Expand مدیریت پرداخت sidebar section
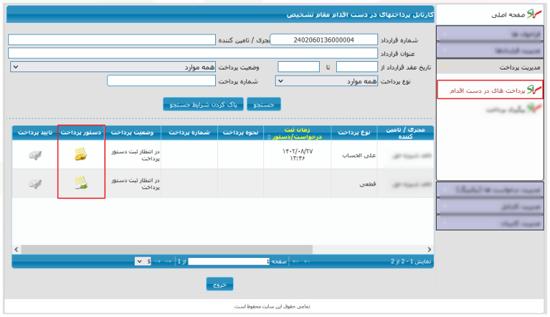The height and width of the screenshot is (317, 550). [489, 67]
